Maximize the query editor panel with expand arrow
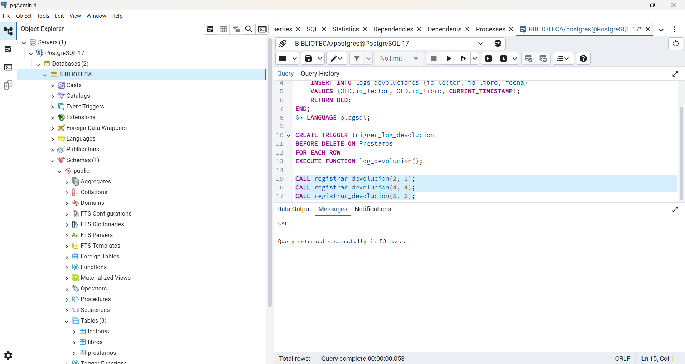The height and width of the screenshot is (364, 685). (675, 74)
